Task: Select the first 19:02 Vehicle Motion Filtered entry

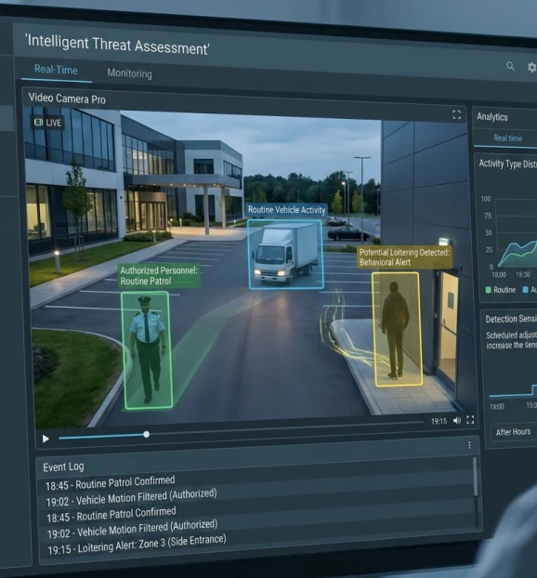Action: [131, 498]
